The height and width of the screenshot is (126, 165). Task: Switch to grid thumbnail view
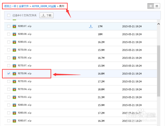pos(157,6)
